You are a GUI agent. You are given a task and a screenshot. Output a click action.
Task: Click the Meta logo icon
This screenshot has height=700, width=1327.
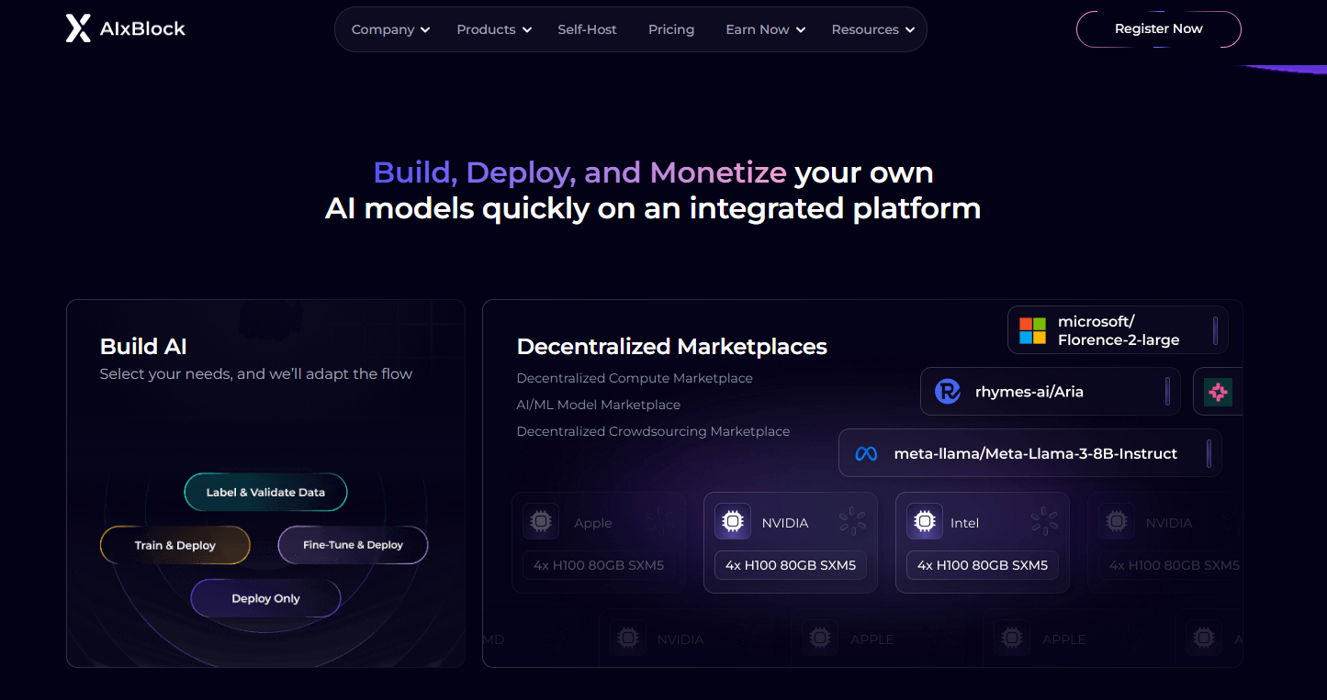[x=866, y=453]
